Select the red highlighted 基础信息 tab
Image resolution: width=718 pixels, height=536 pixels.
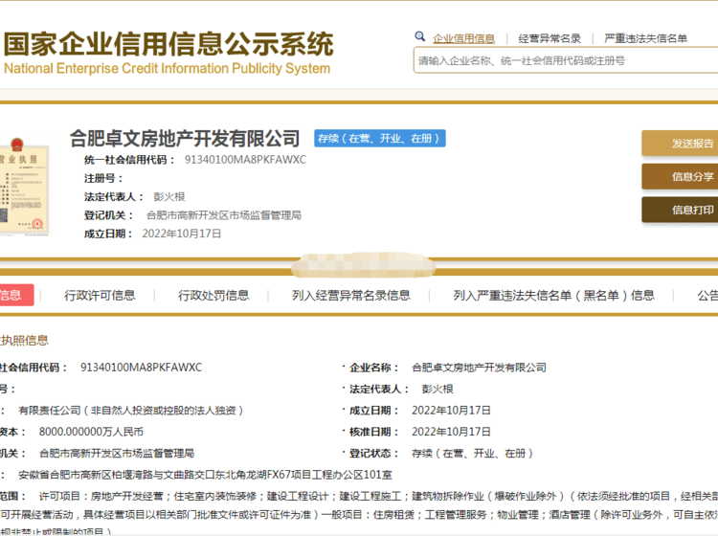coord(13,295)
